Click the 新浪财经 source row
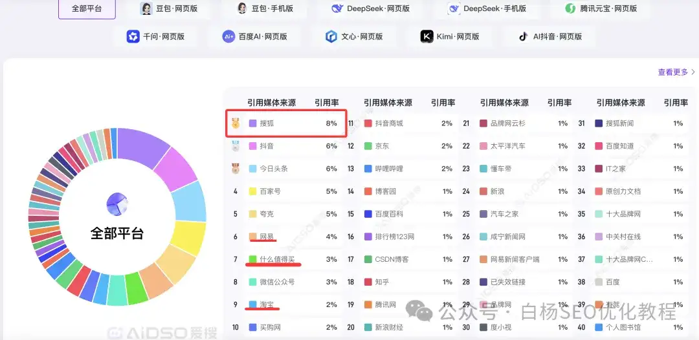 401,327
